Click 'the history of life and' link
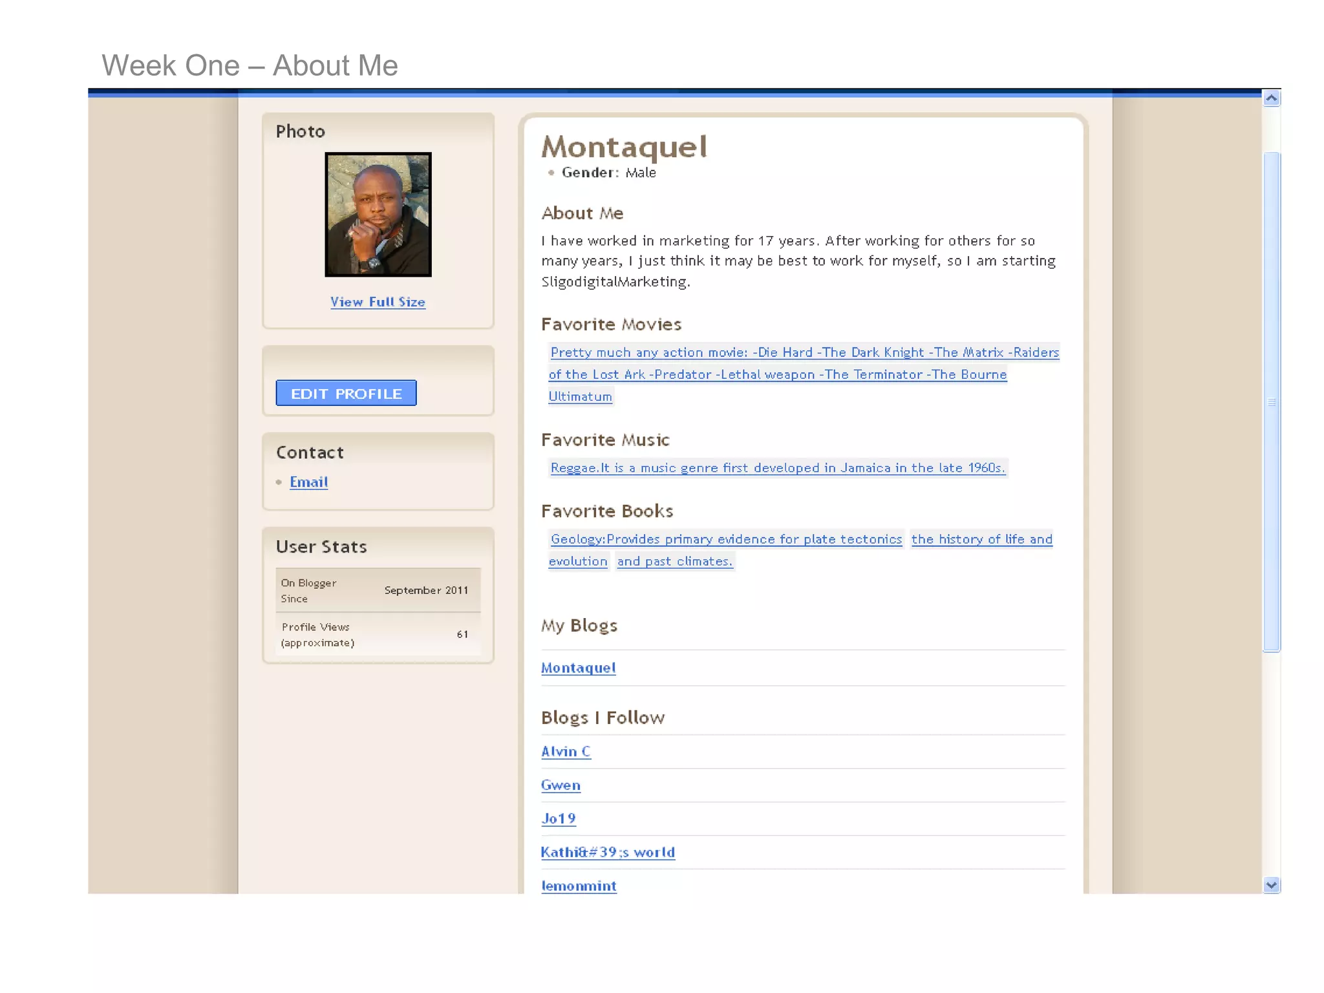The image size is (1324, 993). tap(981, 539)
